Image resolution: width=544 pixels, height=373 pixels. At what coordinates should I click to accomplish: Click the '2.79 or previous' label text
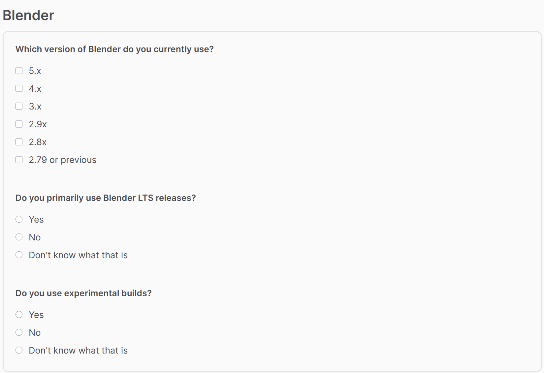tap(62, 160)
